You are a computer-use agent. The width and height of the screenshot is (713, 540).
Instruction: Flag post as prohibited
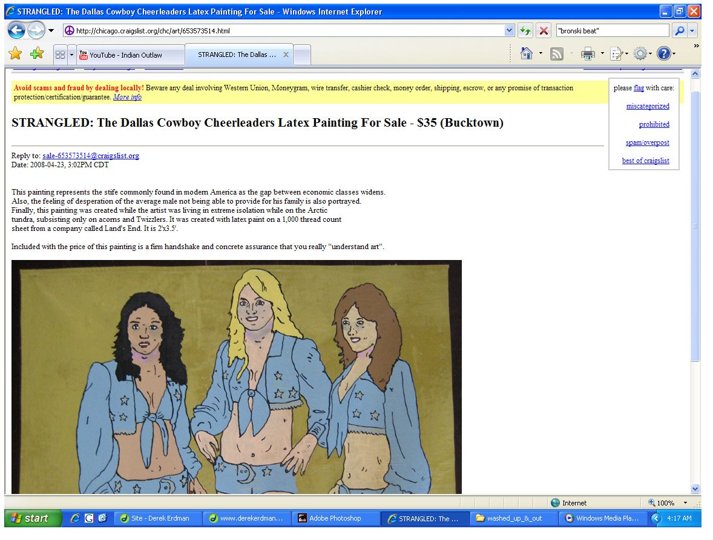pyautogui.click(x=654, y=124)
